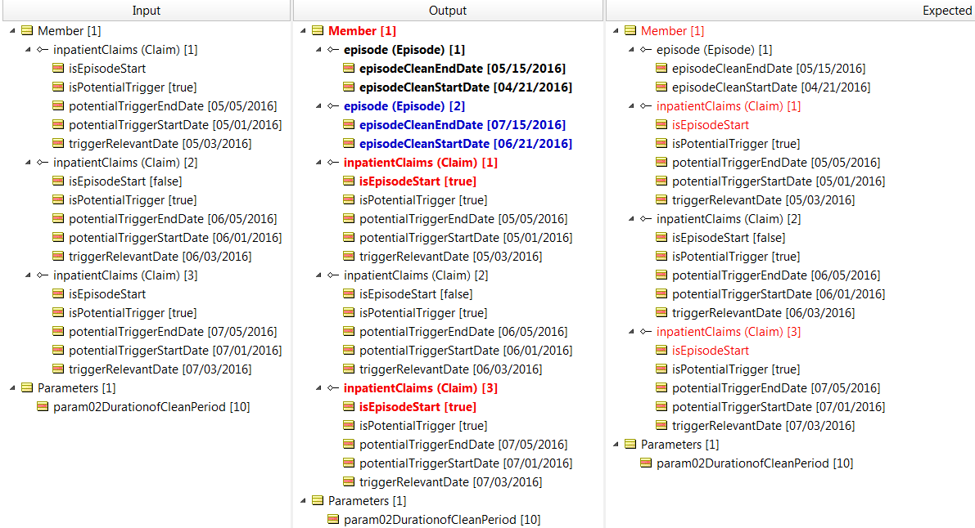Select triggerRelevantDate [05/03/2016] in Output panel

451,257
